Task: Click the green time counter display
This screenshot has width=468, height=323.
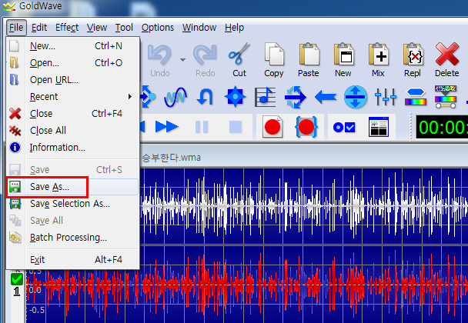Action: click(442, 128)
